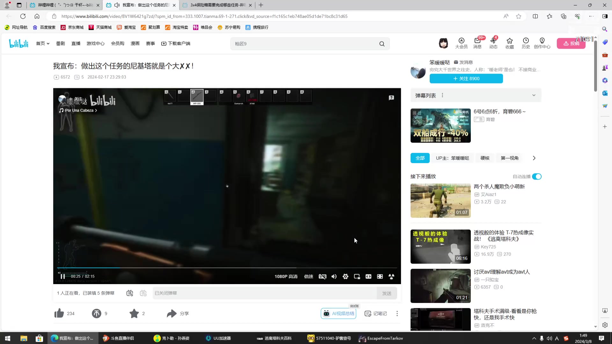Open uploader profile 笨暖暖哒
The image size is (612, 344).
click(x=440, y=62)
